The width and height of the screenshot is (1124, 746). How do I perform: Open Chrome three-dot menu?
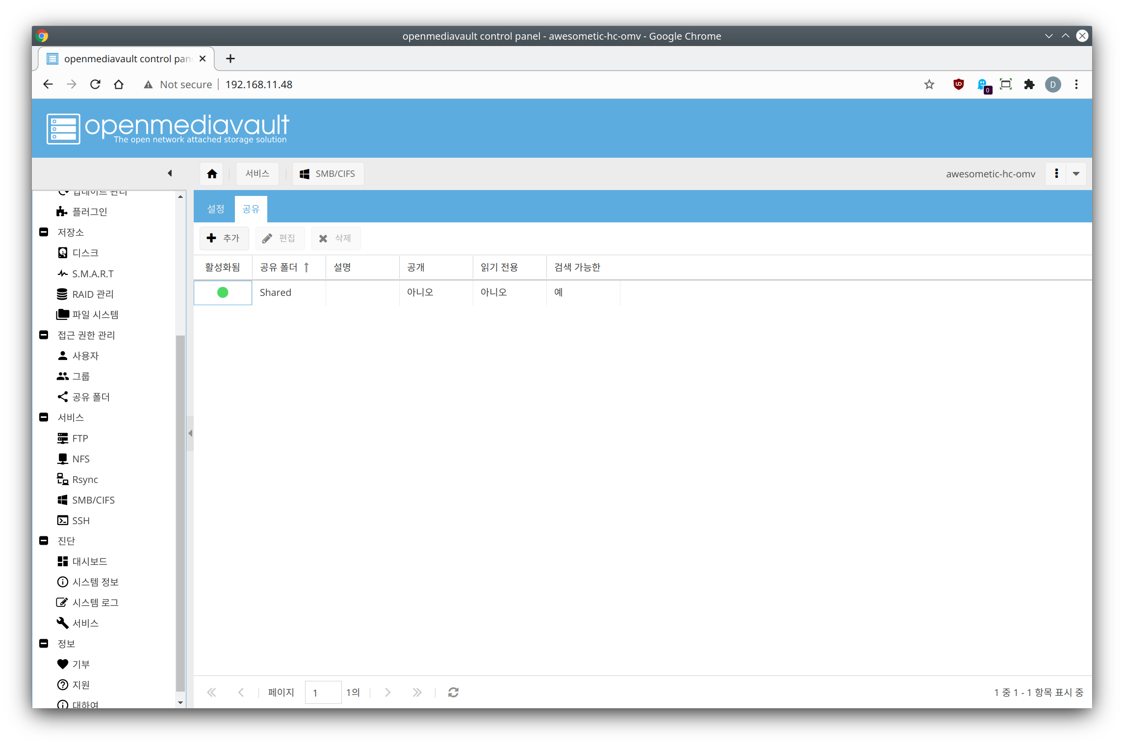[1076, 84]
